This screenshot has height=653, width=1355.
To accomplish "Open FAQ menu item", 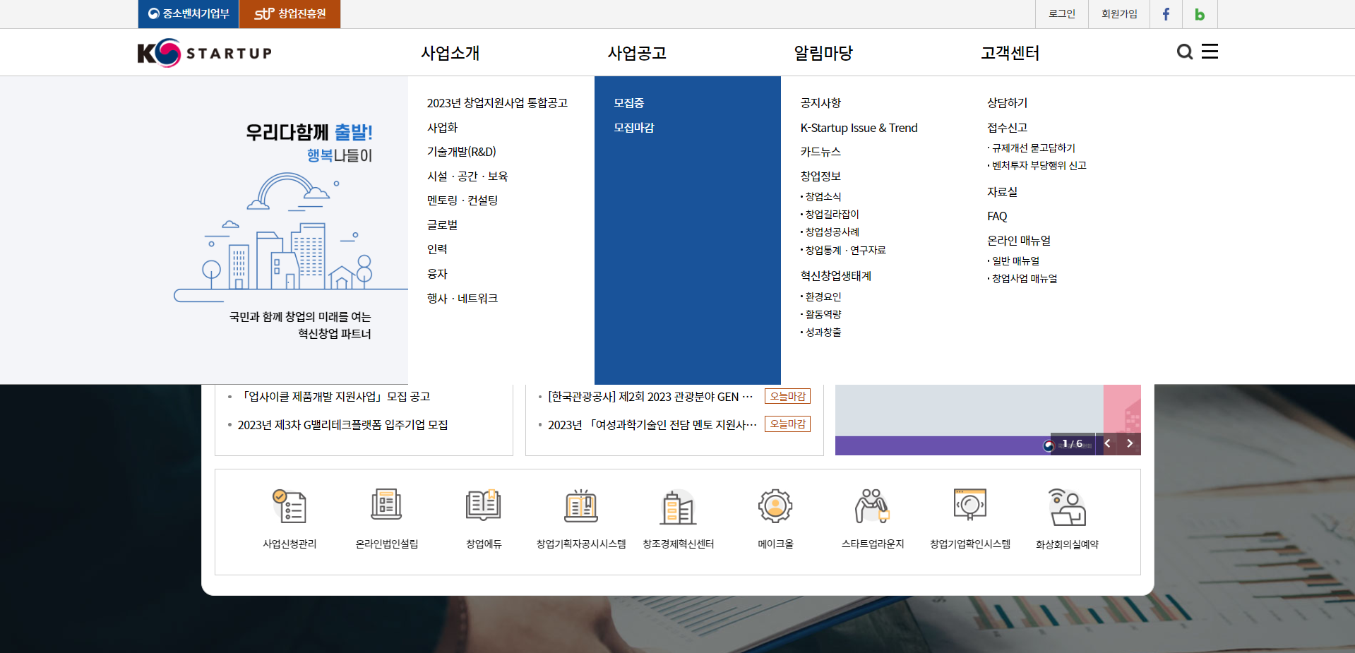I will click(997, 217).
